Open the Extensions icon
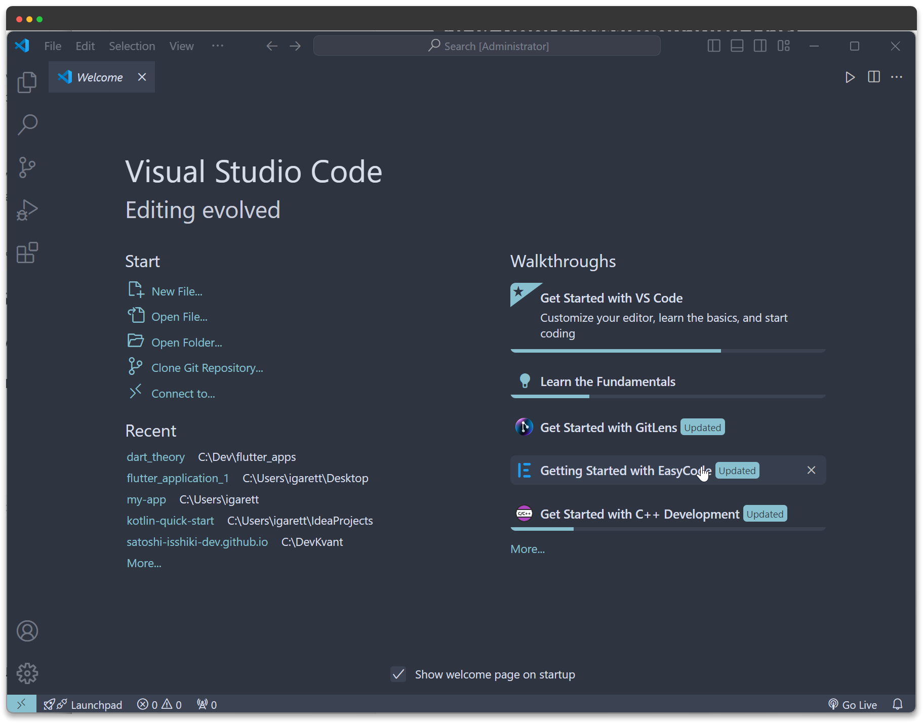This screenshot has width=923, height=723. [x=27, y=252]
